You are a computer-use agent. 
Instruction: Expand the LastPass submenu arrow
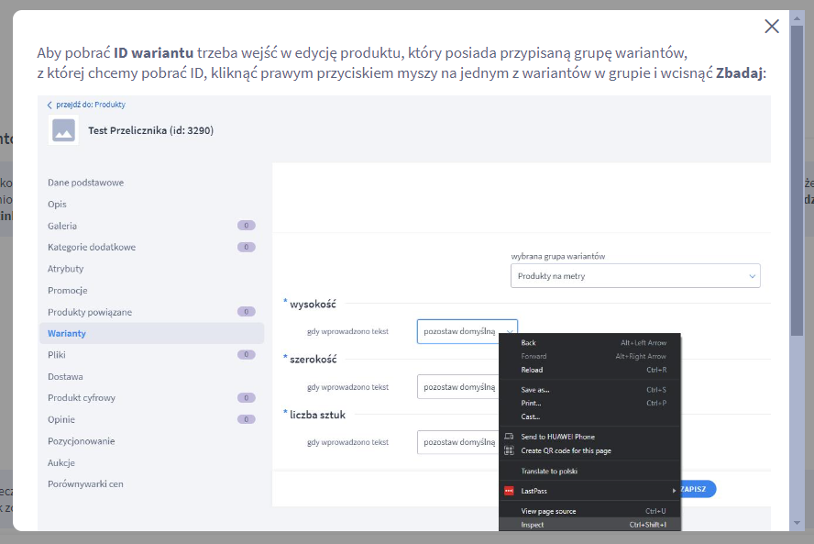(675, 490)
